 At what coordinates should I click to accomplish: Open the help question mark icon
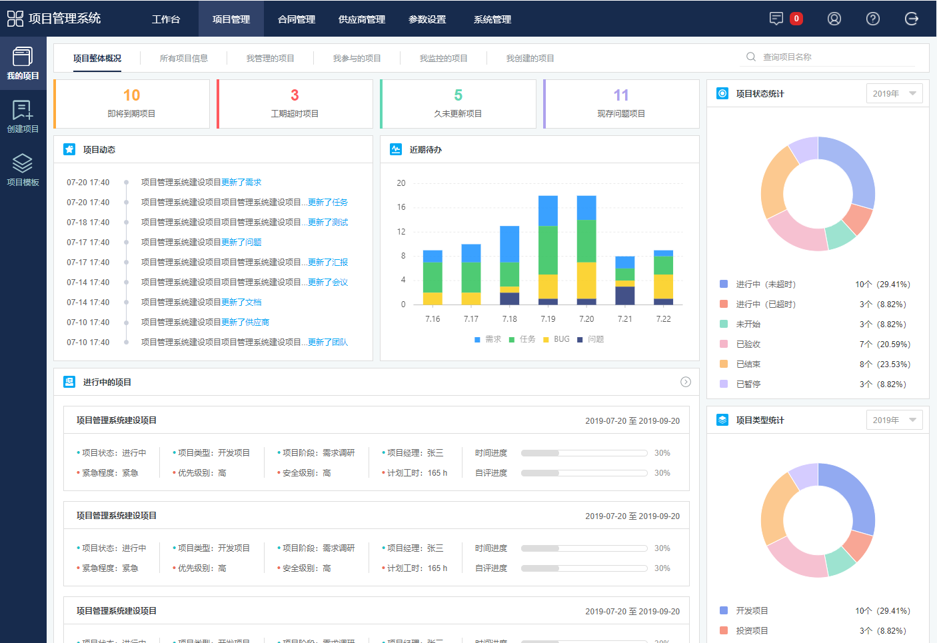tap(873, 19)
